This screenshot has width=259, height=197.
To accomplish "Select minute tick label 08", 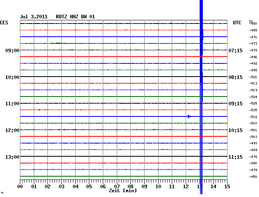I will [130, 187].
